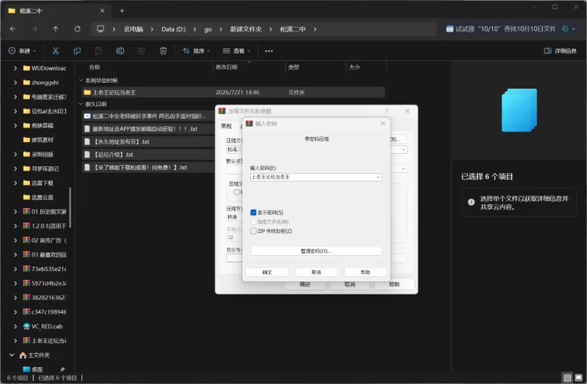Open the default profile dropdown in back dialog
This screenshot has width=587, height=384.
tap(403, 169)
